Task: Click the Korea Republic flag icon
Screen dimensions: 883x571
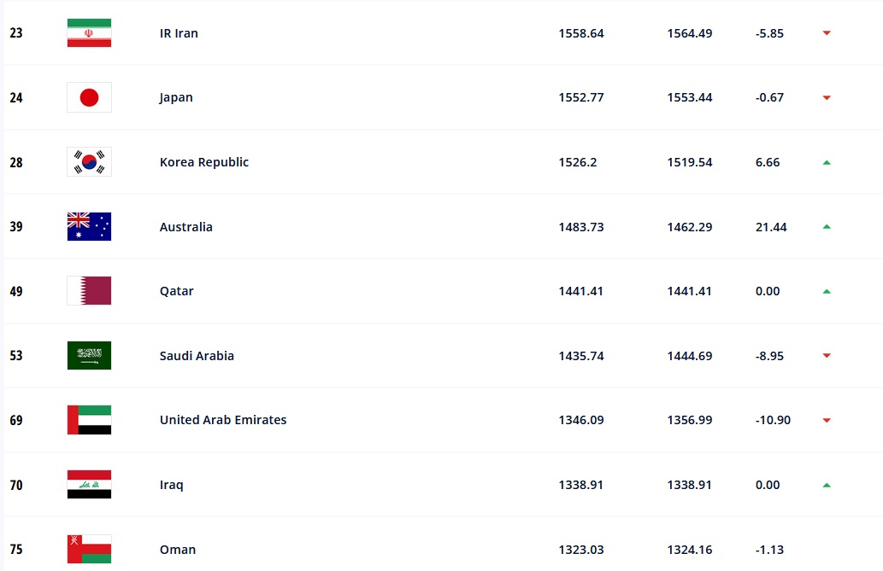Action: tap(89, 162)
